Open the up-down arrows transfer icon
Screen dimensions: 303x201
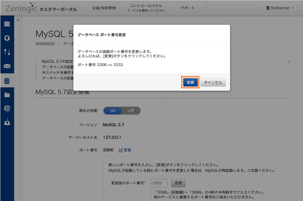7,52
